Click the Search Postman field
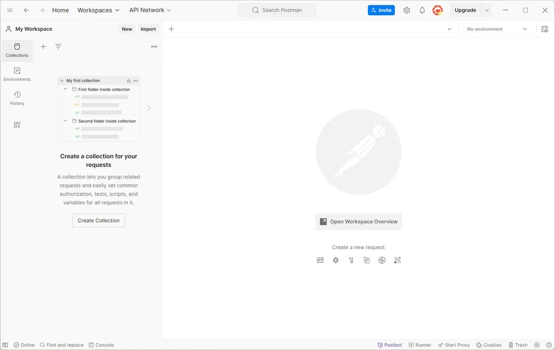 pos(277,10)
